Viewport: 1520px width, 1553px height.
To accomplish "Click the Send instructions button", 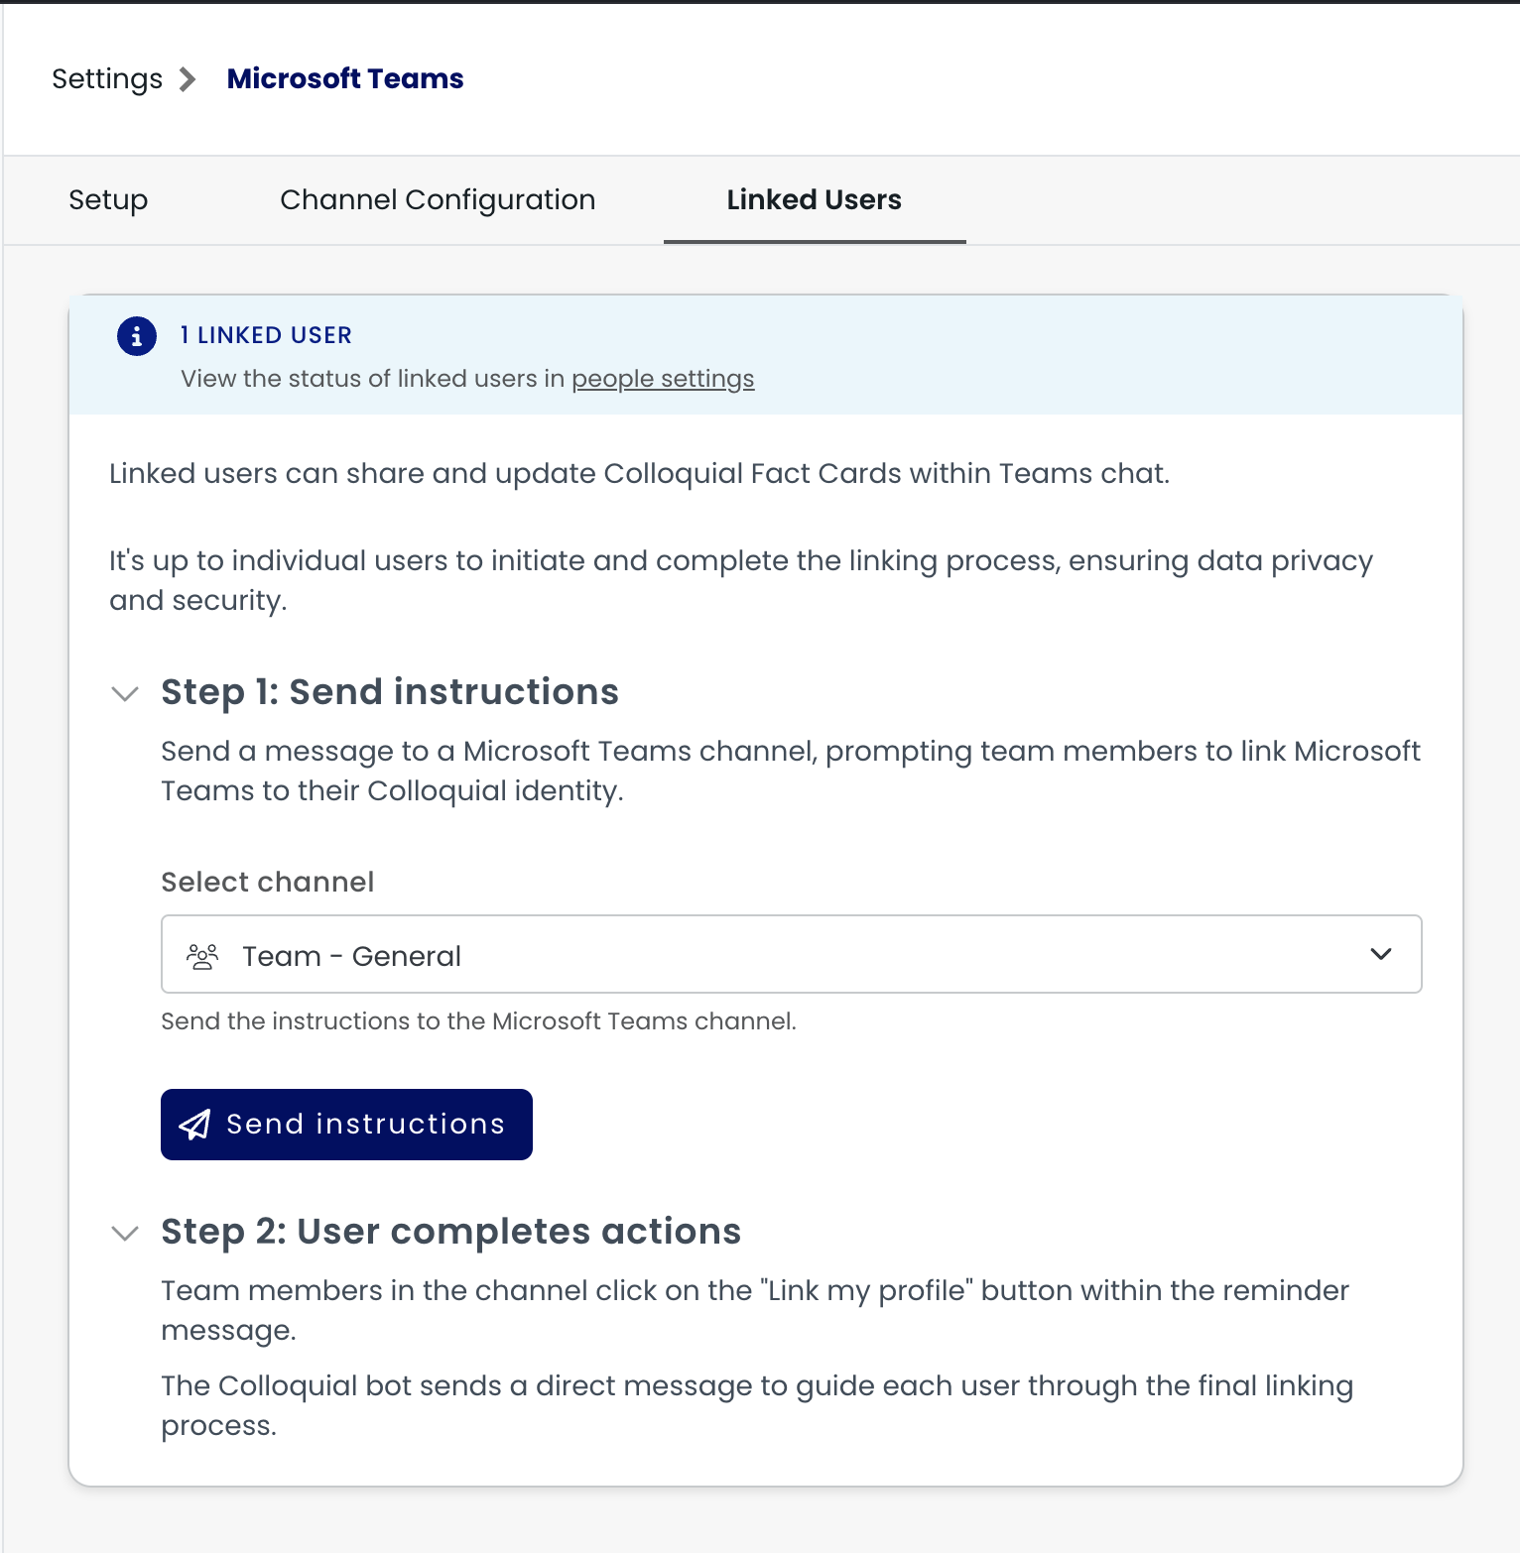I will pos(346,1125).
